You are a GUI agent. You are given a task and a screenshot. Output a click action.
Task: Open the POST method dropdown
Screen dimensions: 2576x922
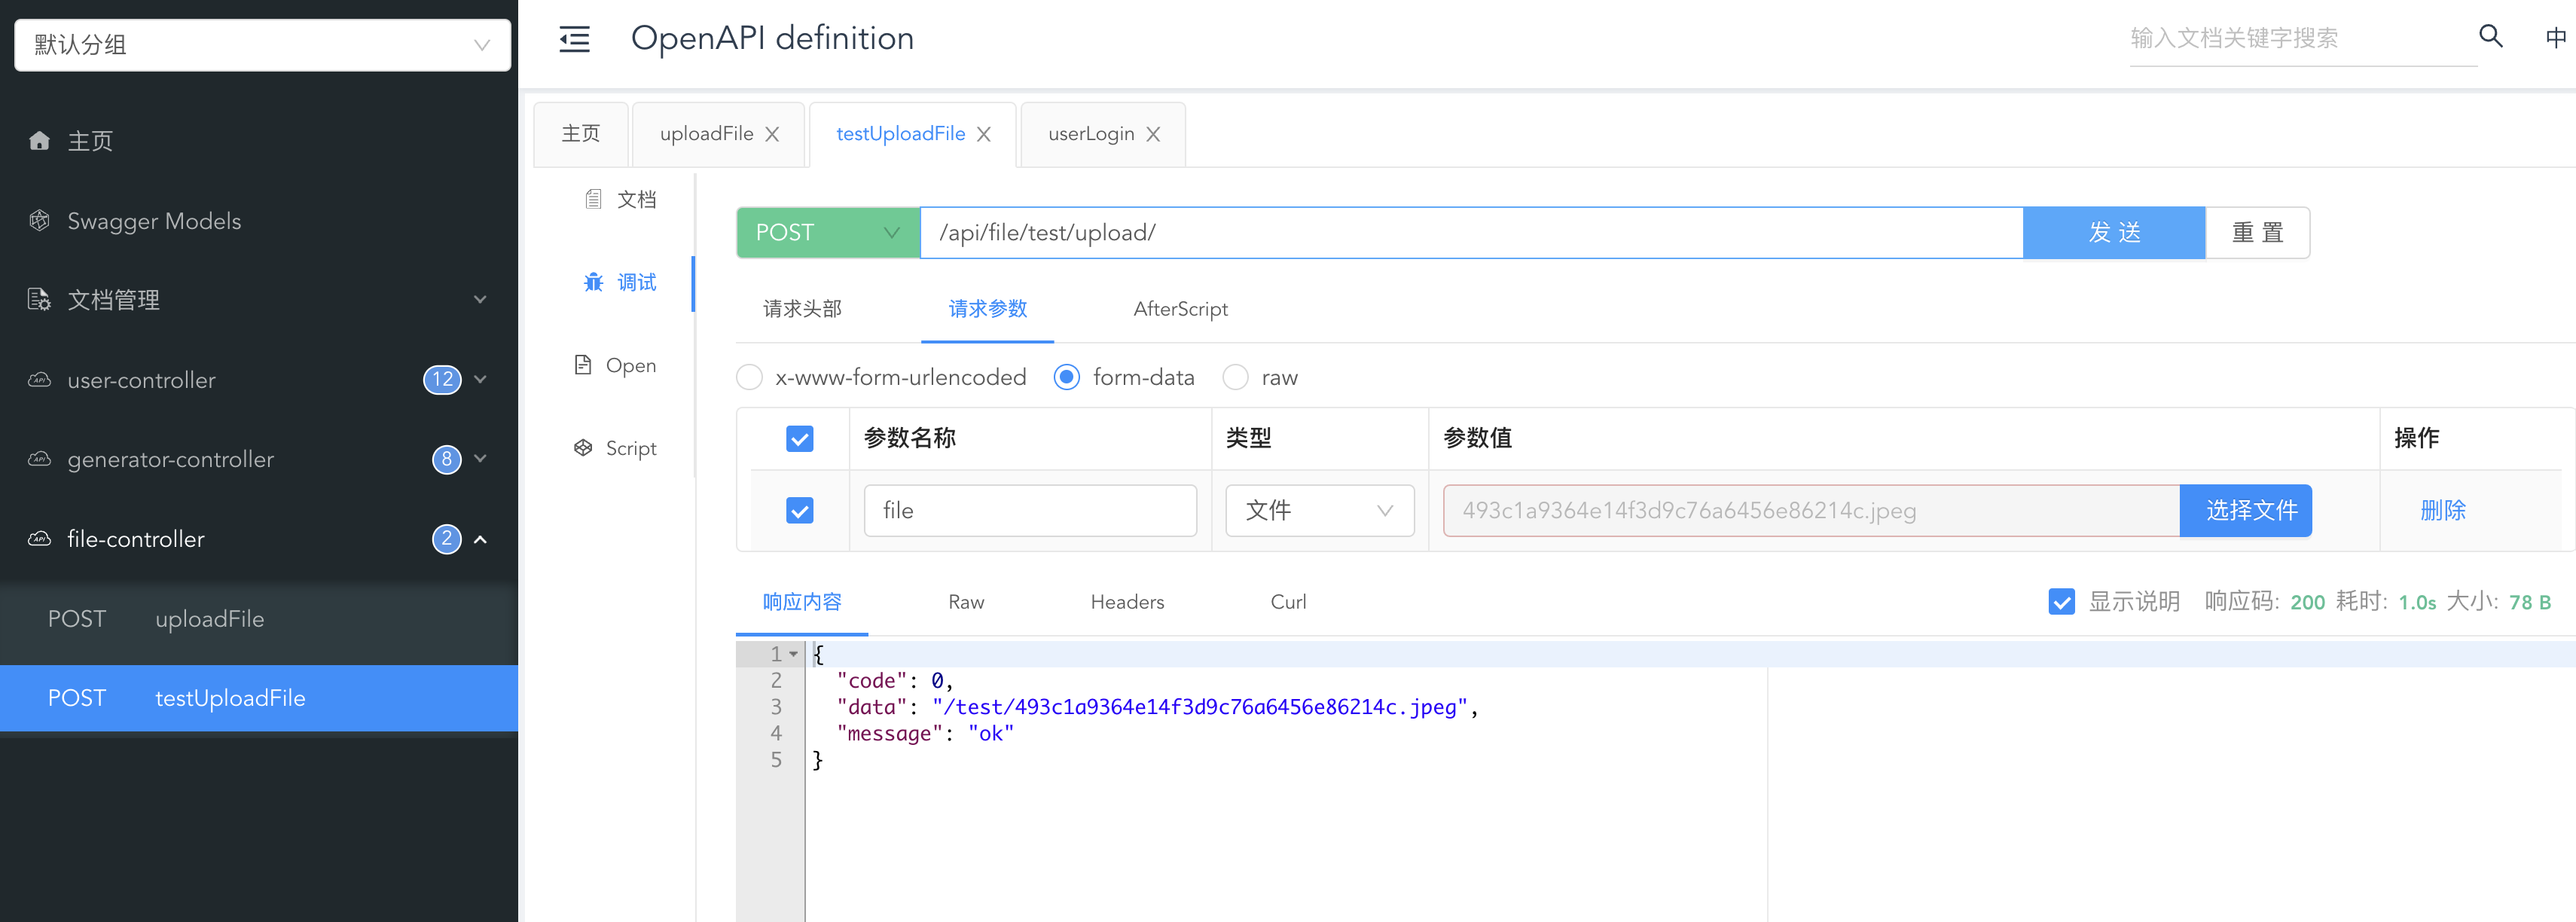pyautogui.click(x=827, y=233)
